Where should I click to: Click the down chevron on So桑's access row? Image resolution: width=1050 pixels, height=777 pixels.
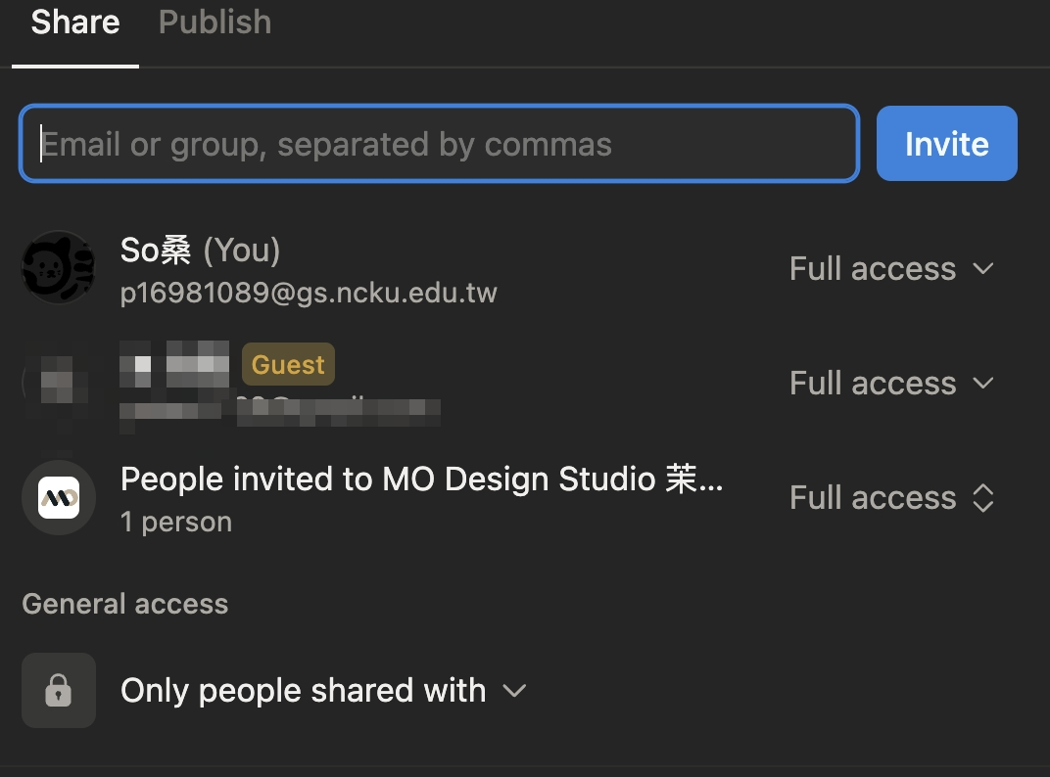click(982, 270)
